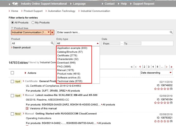The width and height of the screenshot is (176, 126).
Task: Open the pagination ellipsis for more pages
Action: [162, 67]
